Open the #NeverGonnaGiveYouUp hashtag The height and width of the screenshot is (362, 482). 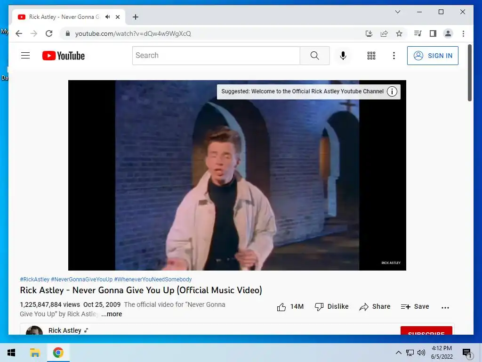[x=81, y=279]
